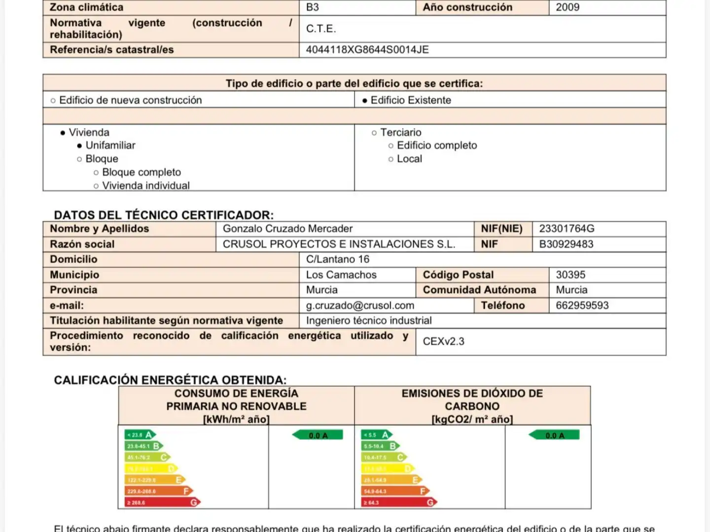Screen dimensions: 710x532
Task: Choose the Vivienda building type bullet
Action: coord(85,133)
